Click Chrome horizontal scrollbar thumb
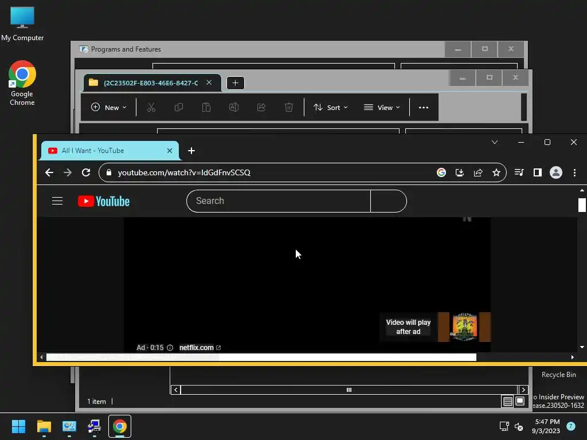The width and height of the screenshot is (587, 440). 261,357
